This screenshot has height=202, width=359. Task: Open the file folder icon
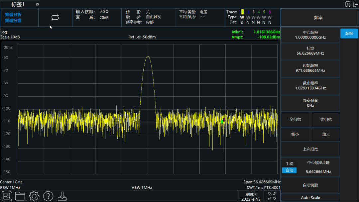click(20, 196)
